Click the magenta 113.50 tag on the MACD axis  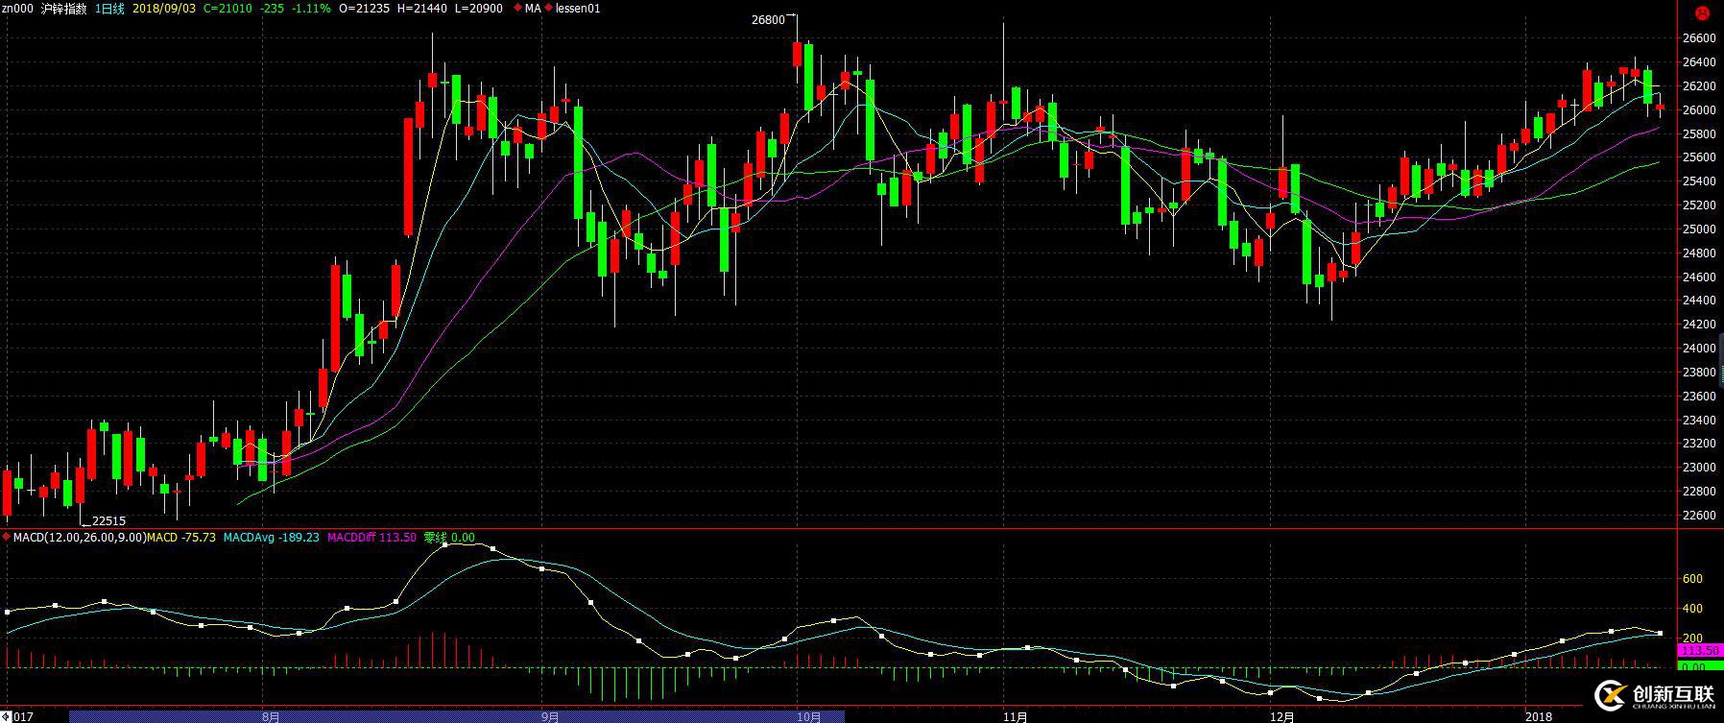coord(1699,651)
